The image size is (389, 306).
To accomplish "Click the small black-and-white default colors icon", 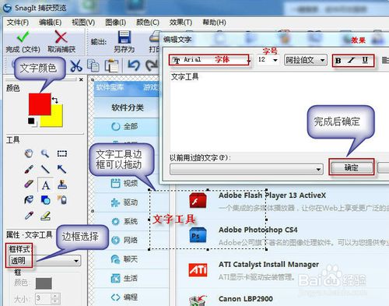I will (x=32, y=121).
